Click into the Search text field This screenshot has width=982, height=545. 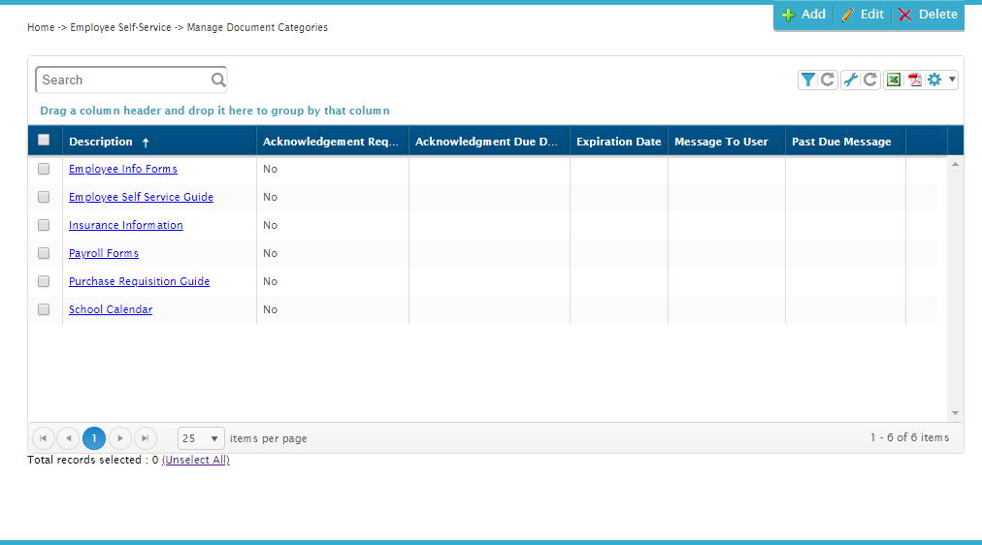coord(124,80)
